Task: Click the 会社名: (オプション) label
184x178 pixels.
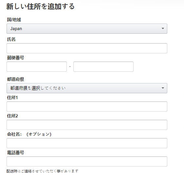Action: pos(29,134)
